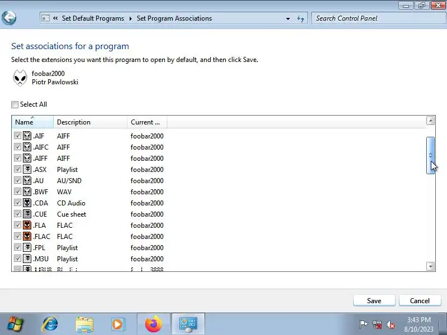This screenshot has height=335, width=447.
Task: Toggle the .M3U extension checkbox
Action: [x=17, y=259]
